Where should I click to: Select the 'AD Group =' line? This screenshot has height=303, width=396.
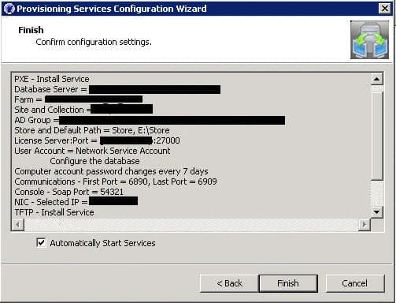pos(150,120)
